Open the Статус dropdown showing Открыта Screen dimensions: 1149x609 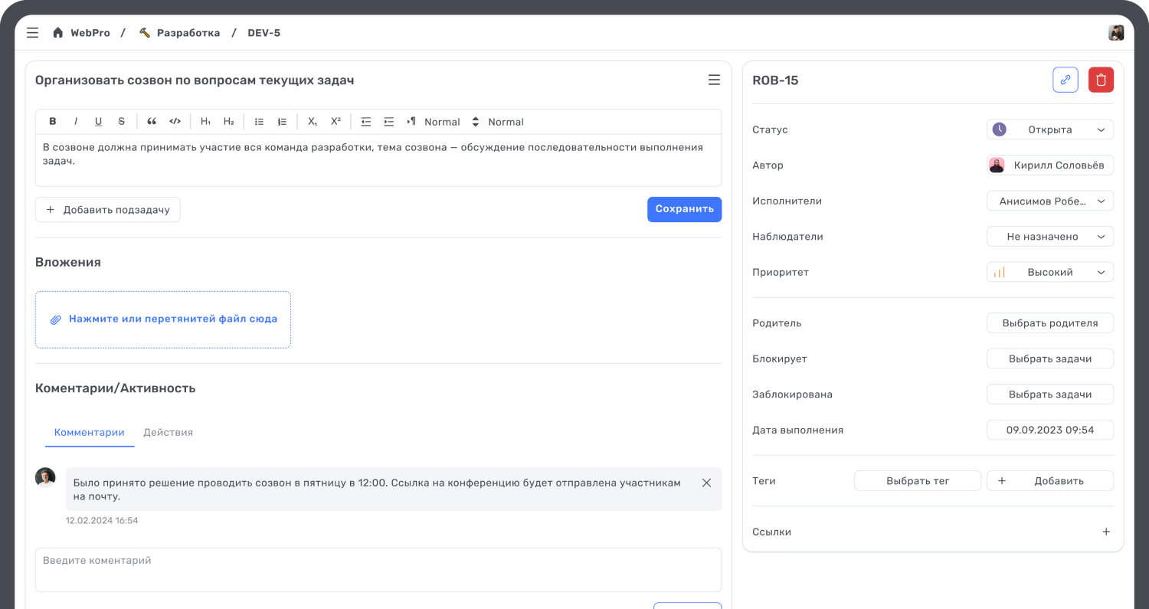tap(1050, 129)
